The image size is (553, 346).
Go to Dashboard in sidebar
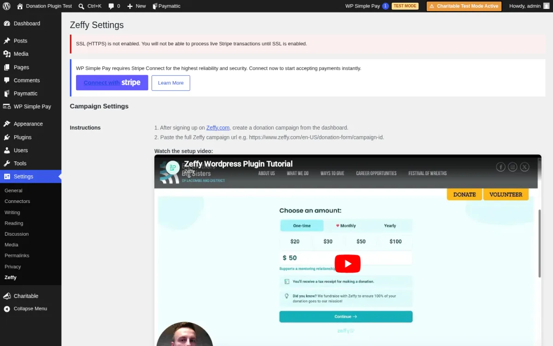coord(30,24)
